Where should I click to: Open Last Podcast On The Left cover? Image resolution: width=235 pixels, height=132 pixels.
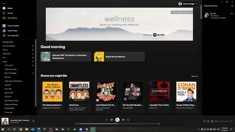click(106, 92)
